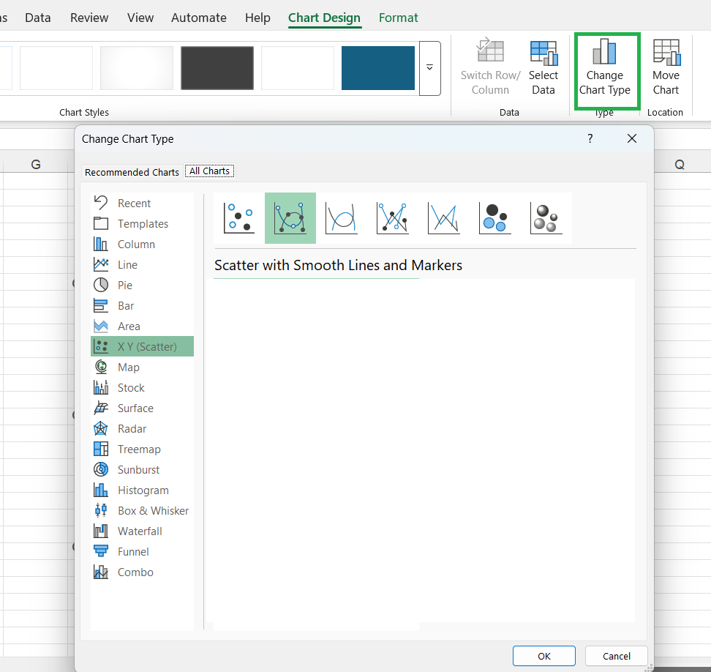Screen dimensions: 711x672
Task: Choose Treemap chart category
Action: pyautogui.click(x=142, y=449)
